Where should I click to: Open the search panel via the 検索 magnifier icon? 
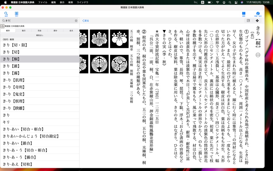[x=6, y=13]
